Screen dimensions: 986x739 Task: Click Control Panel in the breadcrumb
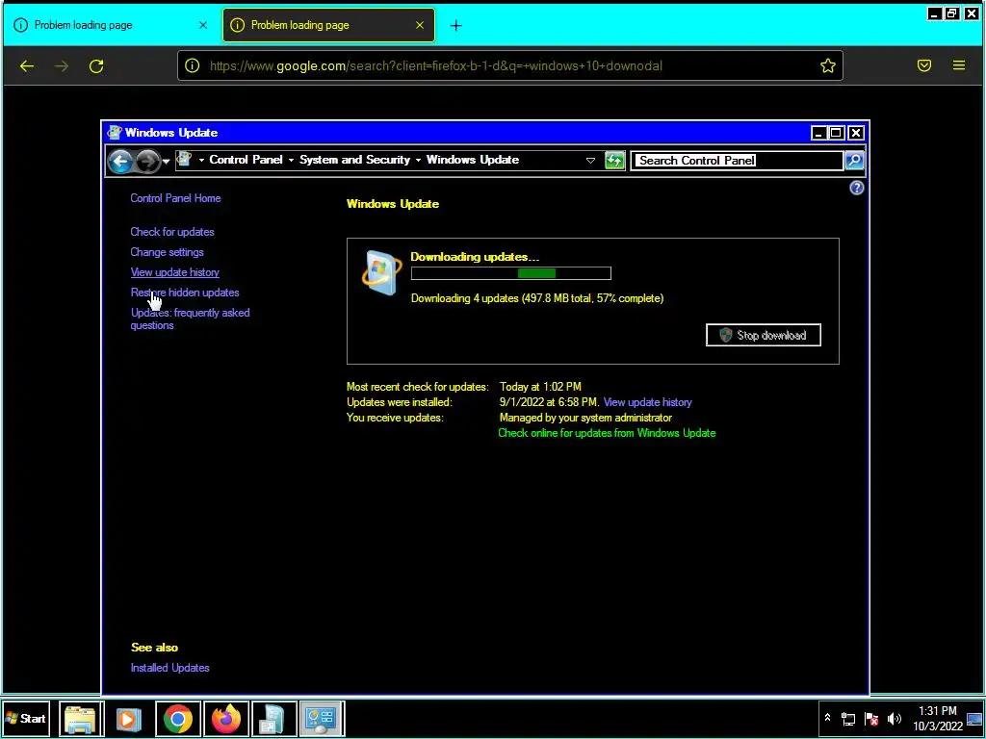pyautogui.click(x=246, y=160)
